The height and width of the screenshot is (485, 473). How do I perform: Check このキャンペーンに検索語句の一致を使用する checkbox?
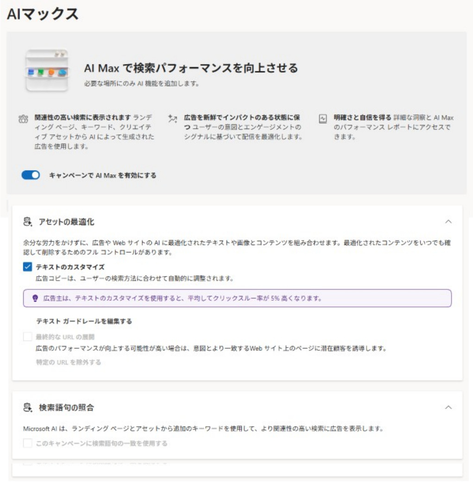point(27,443)
